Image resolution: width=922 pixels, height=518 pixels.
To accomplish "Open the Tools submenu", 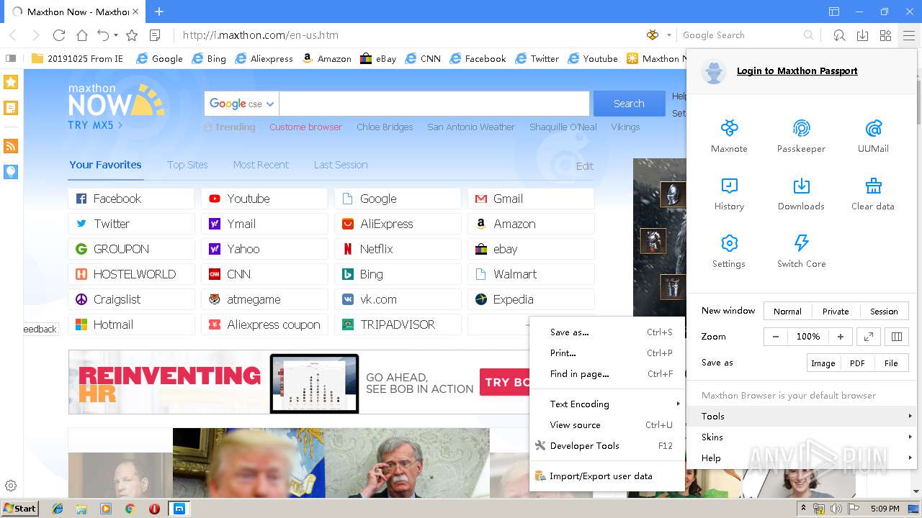I will tap(801, 416).
